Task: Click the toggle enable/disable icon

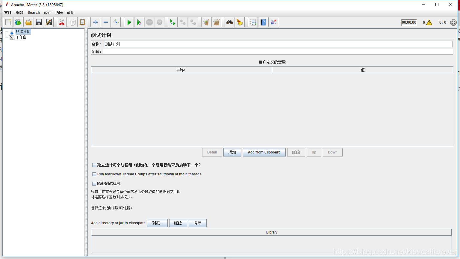Action: tap(116, 22)
